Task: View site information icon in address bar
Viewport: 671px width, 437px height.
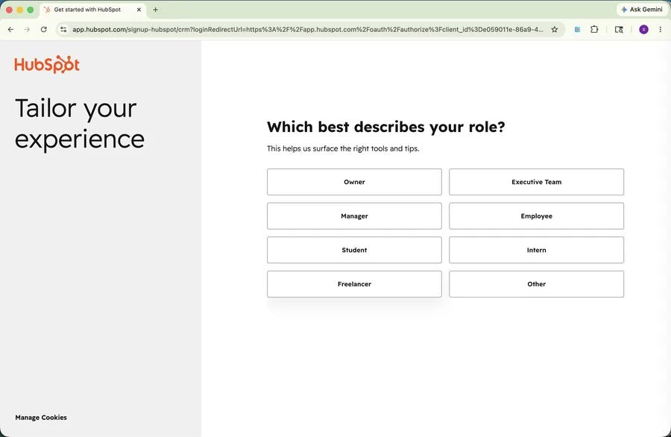Action: click(63, 30)
